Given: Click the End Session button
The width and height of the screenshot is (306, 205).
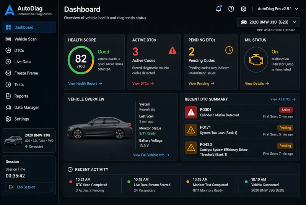Looking at the screenshot, I should (29, 187).
